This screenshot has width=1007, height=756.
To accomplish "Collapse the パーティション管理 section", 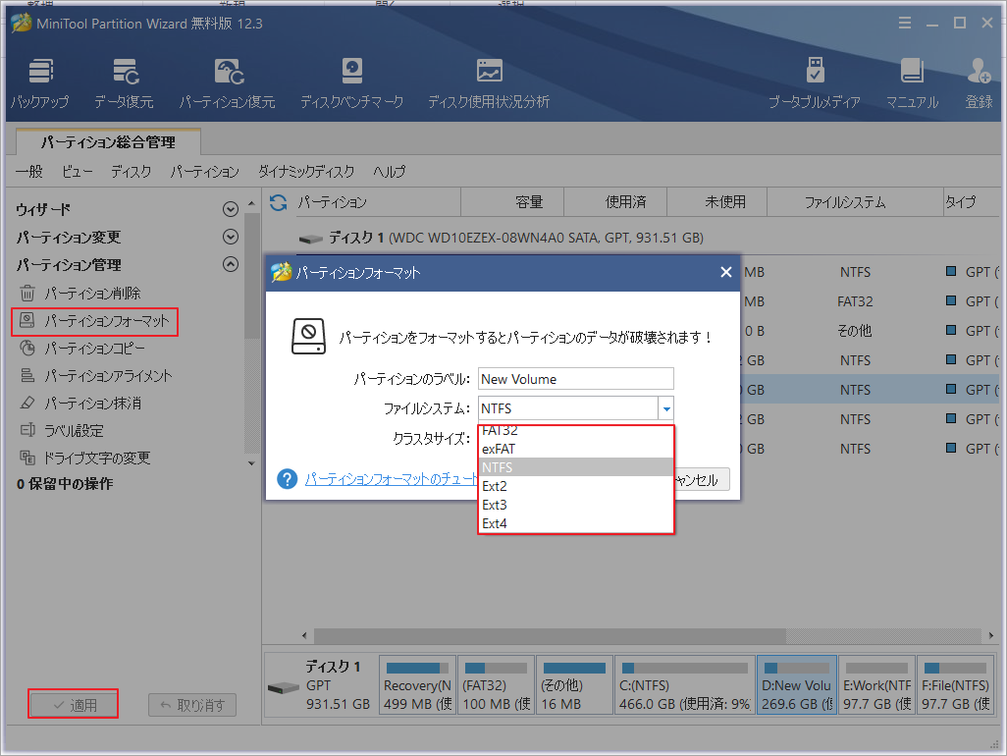I will tap(230, 264).
